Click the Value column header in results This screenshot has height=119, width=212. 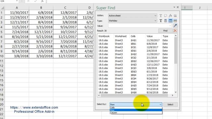(149, 36)
